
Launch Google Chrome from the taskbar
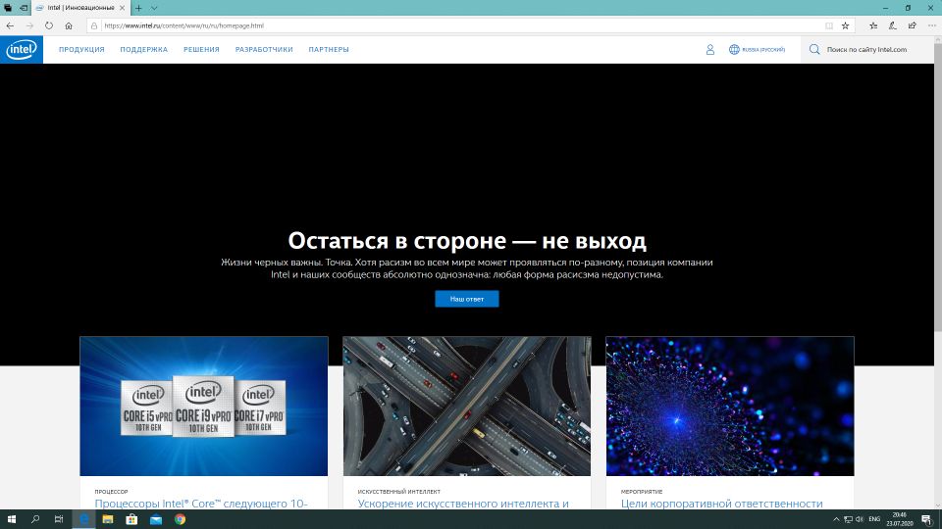point(180,519)
